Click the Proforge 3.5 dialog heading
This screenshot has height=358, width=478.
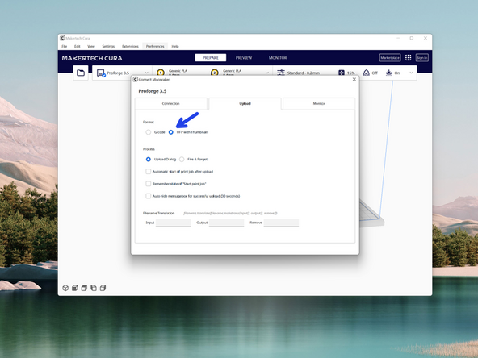(153, 91)
